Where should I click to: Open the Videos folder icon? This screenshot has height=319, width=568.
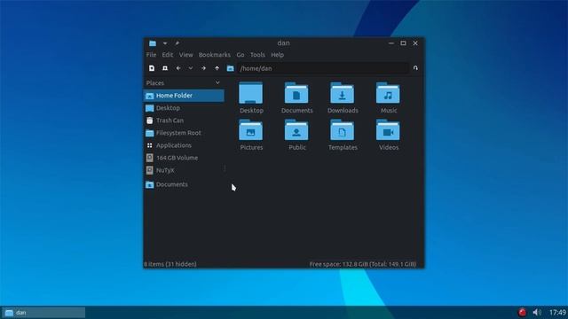coord(388,130)
